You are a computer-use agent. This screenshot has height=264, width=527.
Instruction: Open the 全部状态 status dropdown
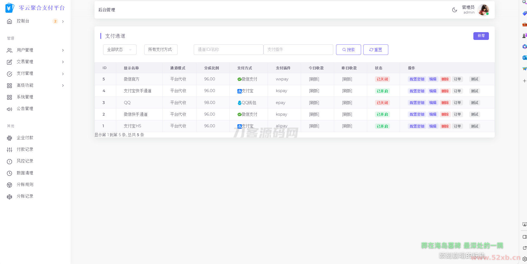click(120, 50)
